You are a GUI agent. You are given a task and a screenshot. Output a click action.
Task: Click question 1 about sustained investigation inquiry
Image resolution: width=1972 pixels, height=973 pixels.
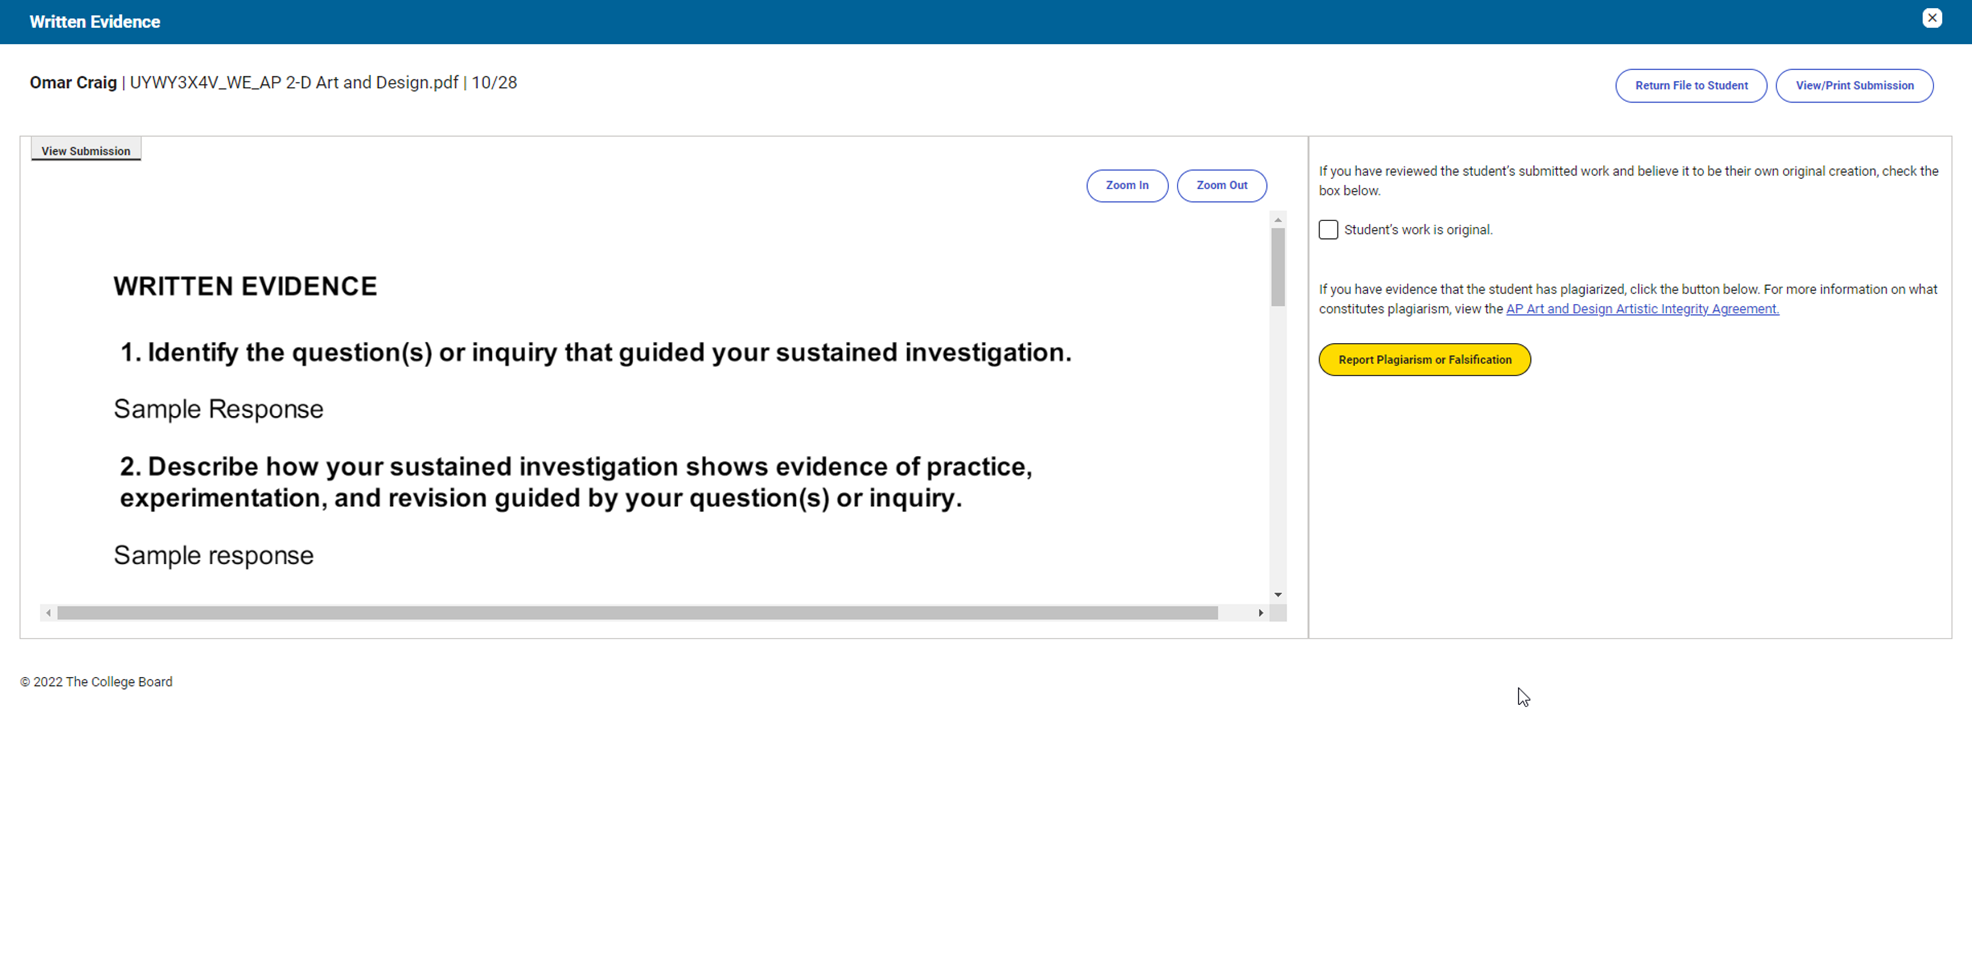(596, 352)
